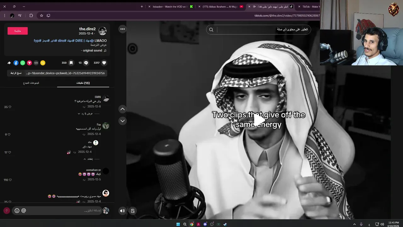Open browser three-dot menu
This screenshot has width=403, height=227.
4,15
